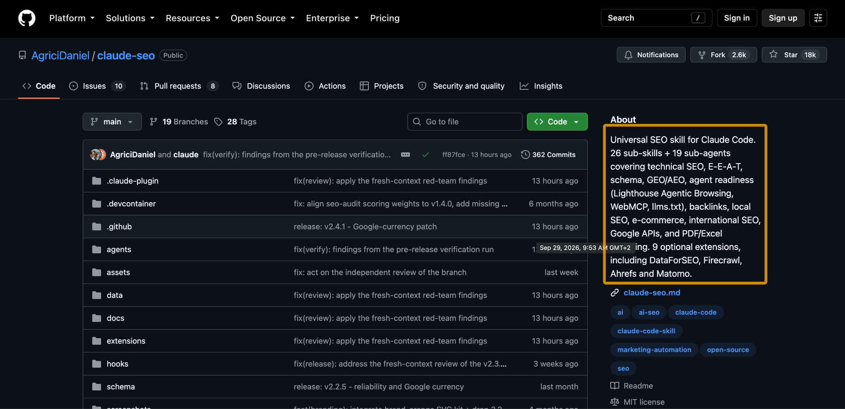
Task: Switch to the Security and quality tab
Action: coord(461,86)
